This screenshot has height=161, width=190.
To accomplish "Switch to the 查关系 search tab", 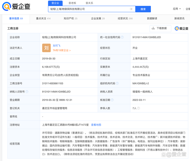I will pos(89,3).
